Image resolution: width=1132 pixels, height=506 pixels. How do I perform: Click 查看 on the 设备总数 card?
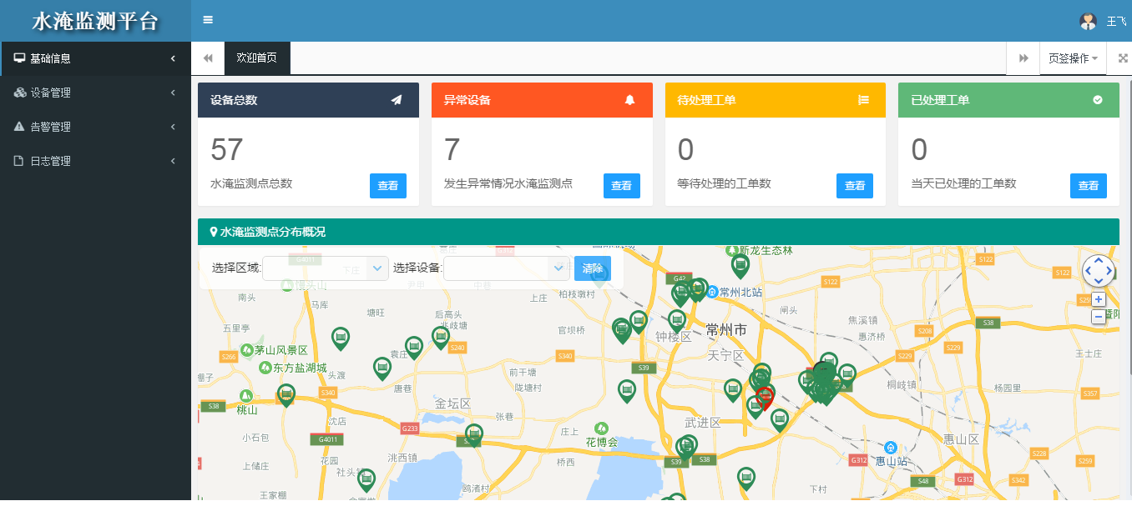387,186
